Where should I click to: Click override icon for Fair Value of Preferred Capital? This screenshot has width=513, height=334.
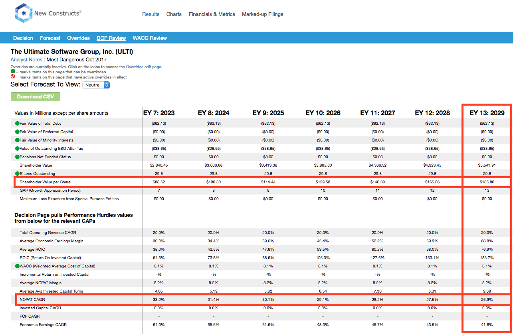[x=17, y=132]
